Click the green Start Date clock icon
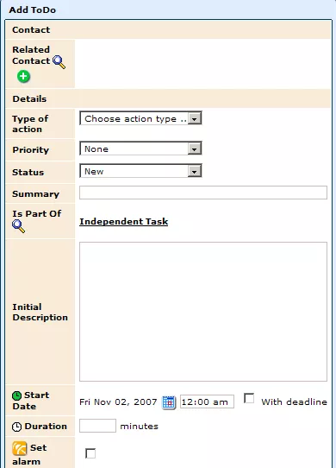 [16, 395]
